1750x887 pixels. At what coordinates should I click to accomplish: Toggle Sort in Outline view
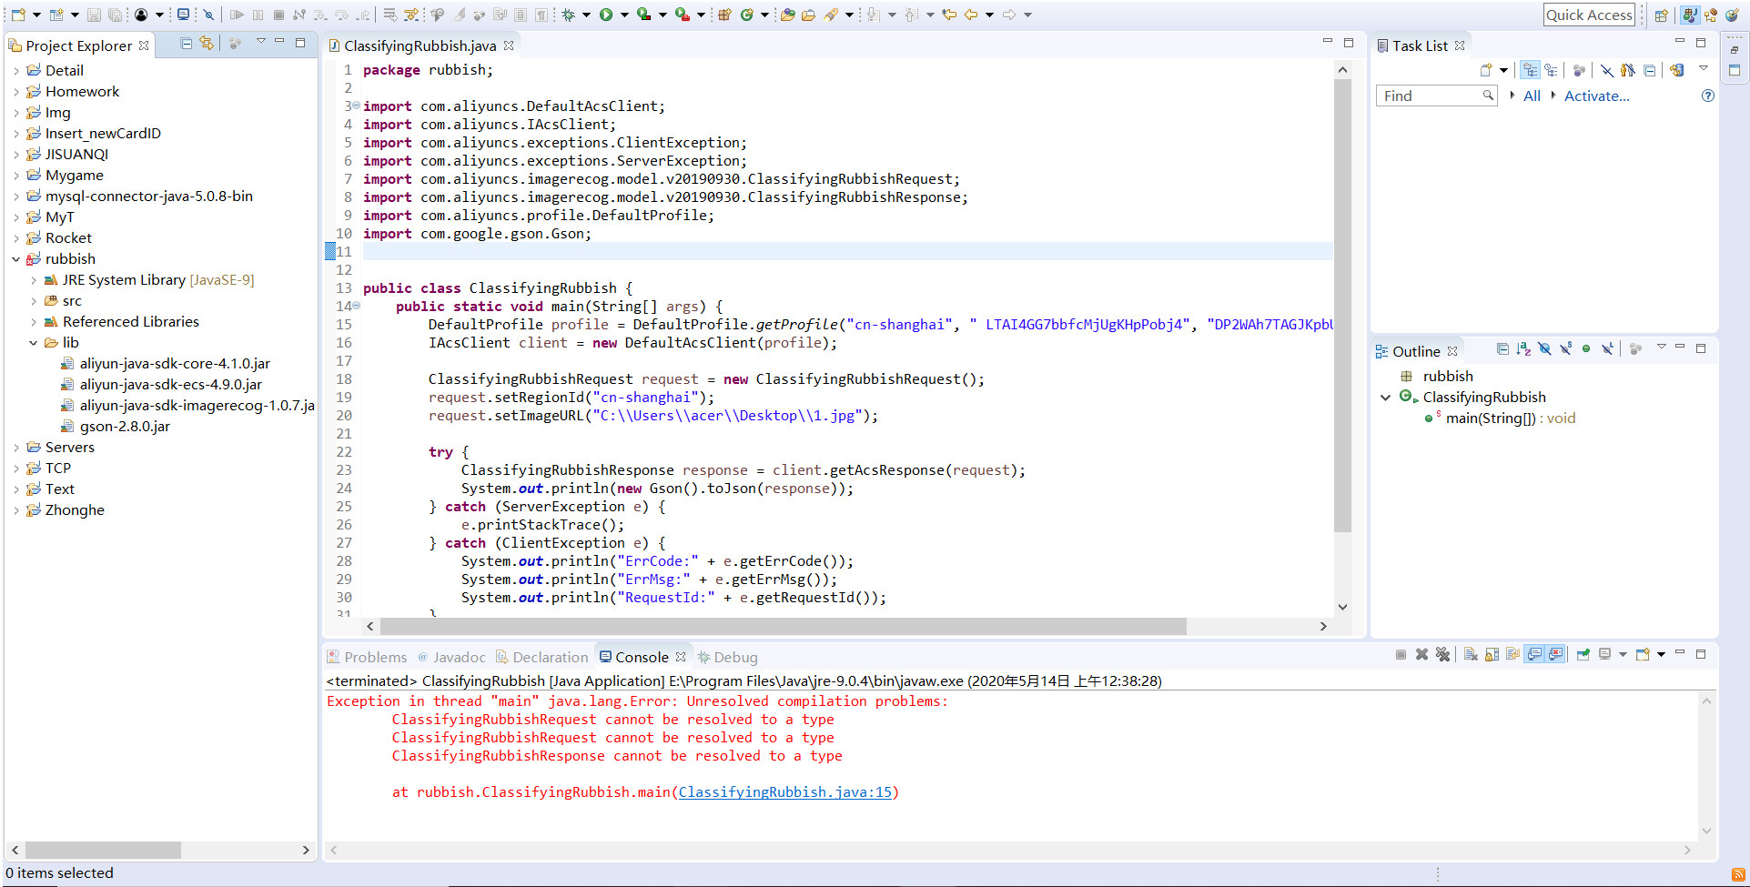click(1523, 348)
